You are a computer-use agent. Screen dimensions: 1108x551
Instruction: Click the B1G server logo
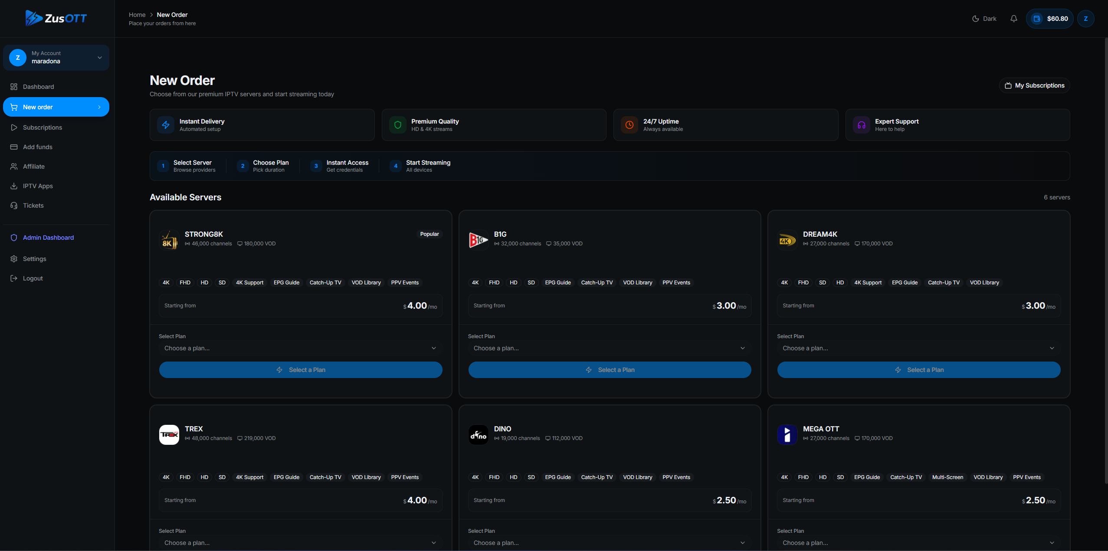pos(478,240)
